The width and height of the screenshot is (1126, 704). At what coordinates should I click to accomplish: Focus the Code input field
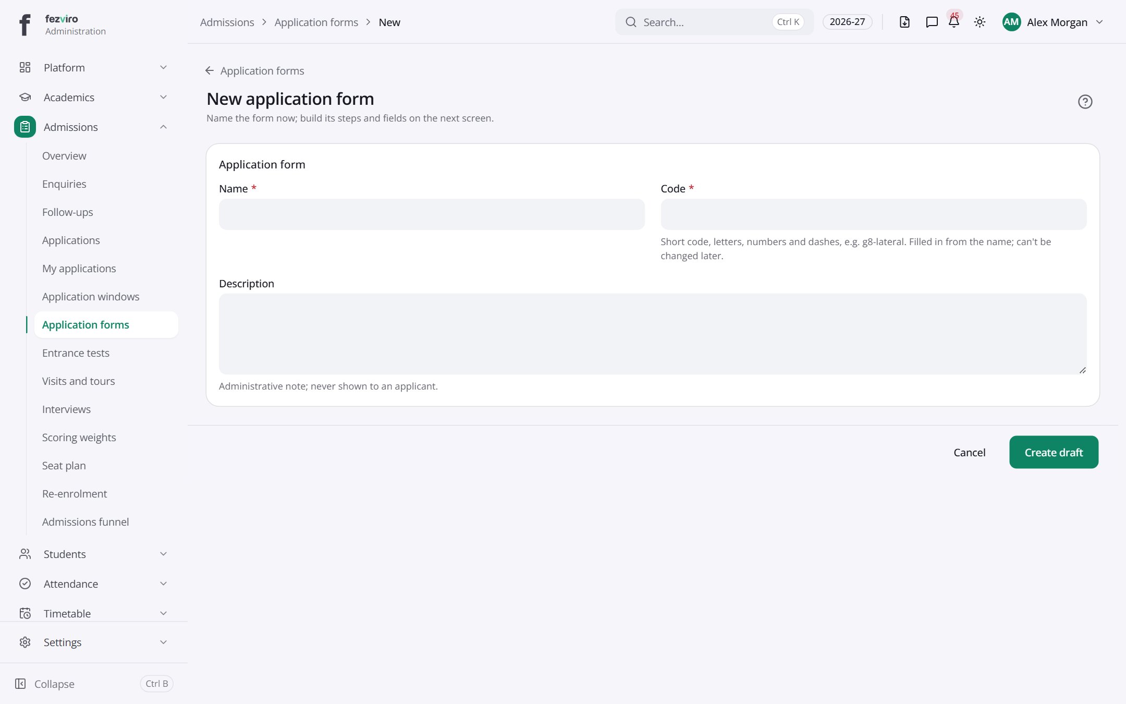point(873,214)
